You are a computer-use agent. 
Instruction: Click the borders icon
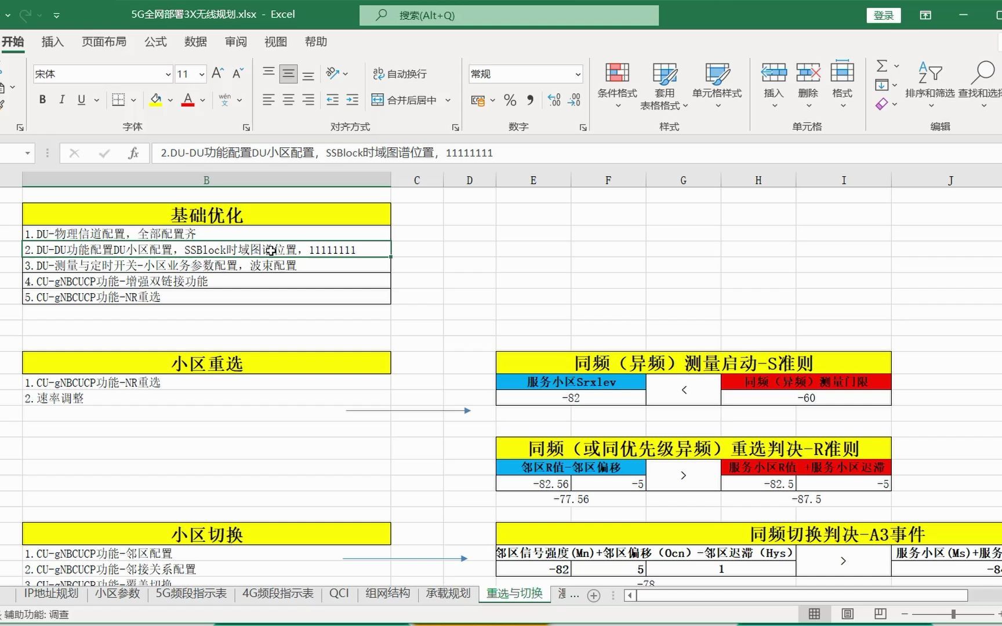click(118, 100)
